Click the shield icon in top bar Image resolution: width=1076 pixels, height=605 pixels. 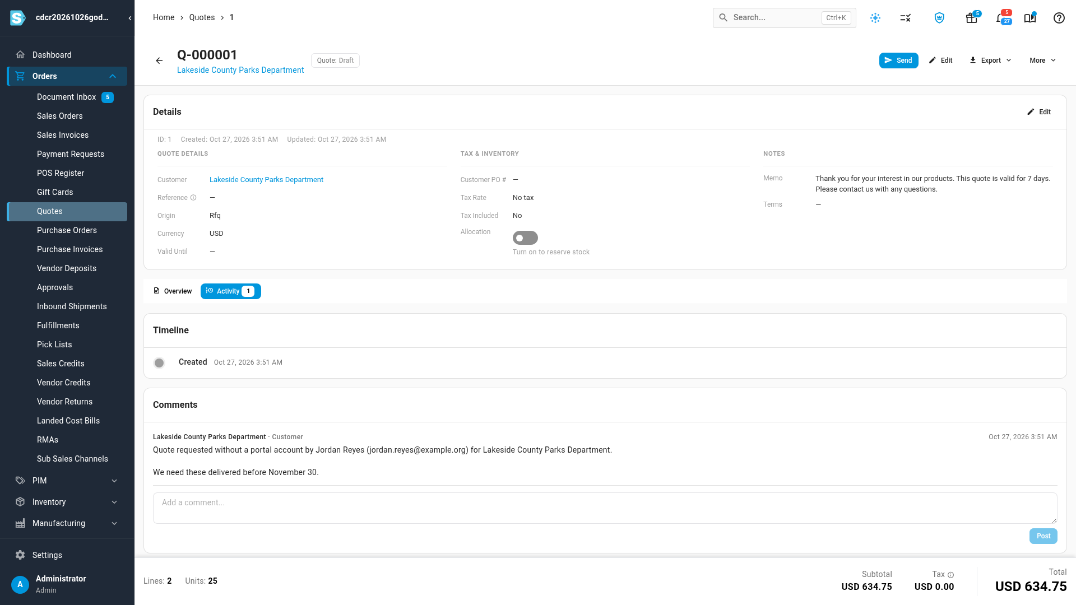[x=939, y=18]
